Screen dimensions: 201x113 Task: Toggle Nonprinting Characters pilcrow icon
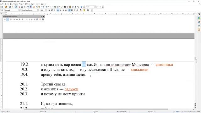[75, 7]
